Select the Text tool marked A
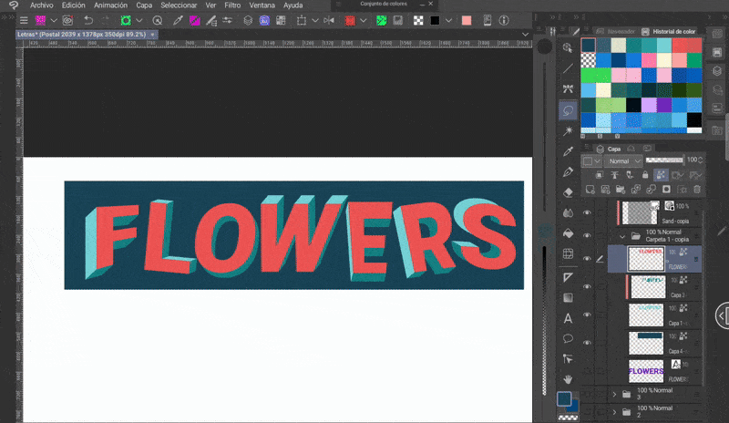This screenshot has height=423, width=729. tap(568, 318)
